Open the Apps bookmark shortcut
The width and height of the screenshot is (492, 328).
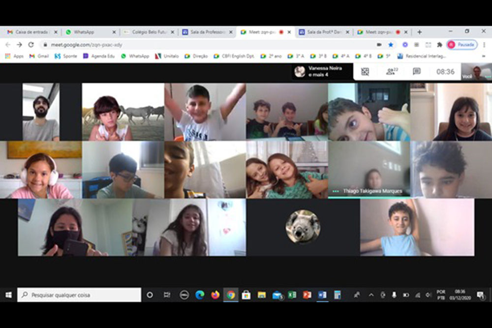[x=14, y=56]
